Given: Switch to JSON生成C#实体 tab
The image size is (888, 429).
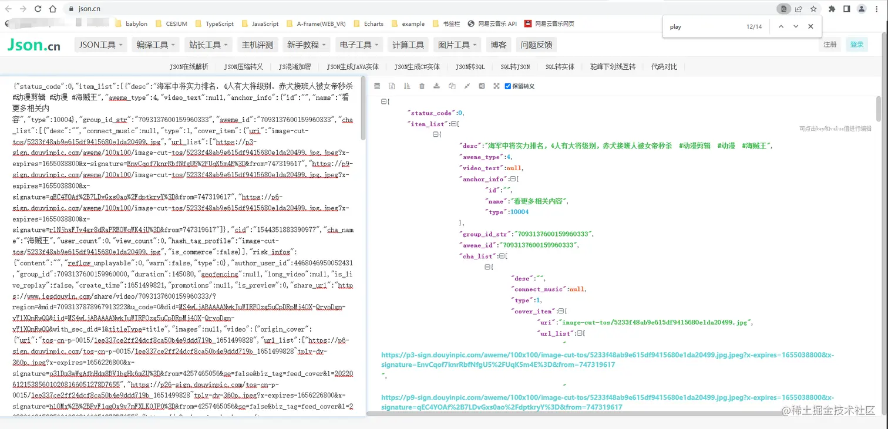Looking at the screenshot, I should pos(417,67).
